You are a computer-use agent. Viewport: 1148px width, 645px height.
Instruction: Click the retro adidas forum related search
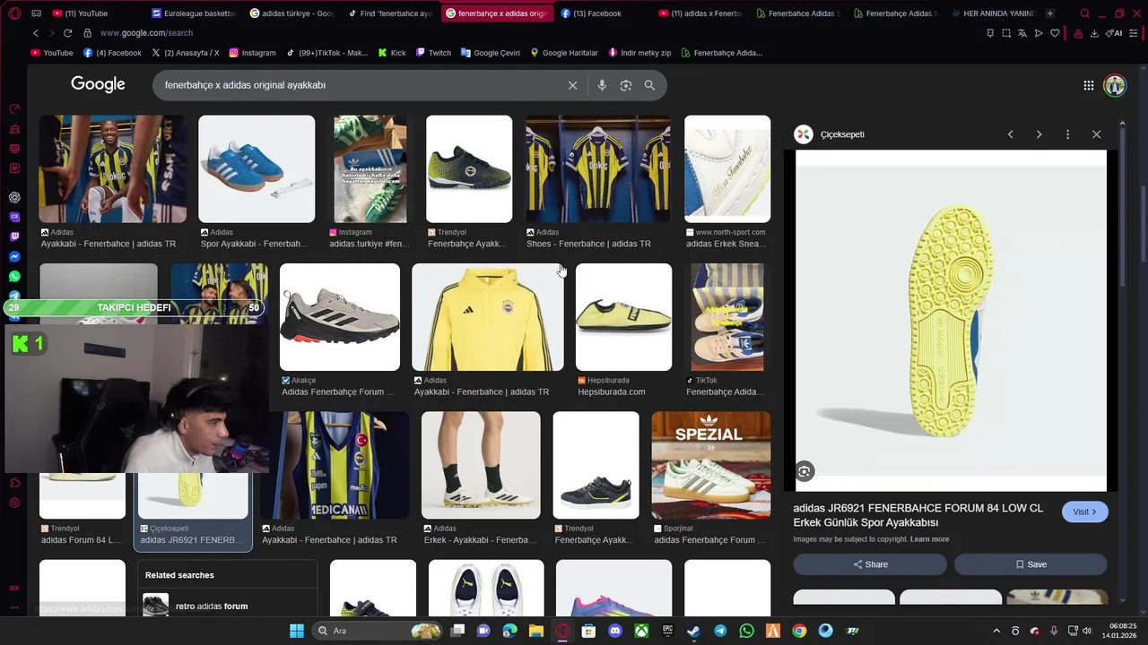(x=212, y=606)
